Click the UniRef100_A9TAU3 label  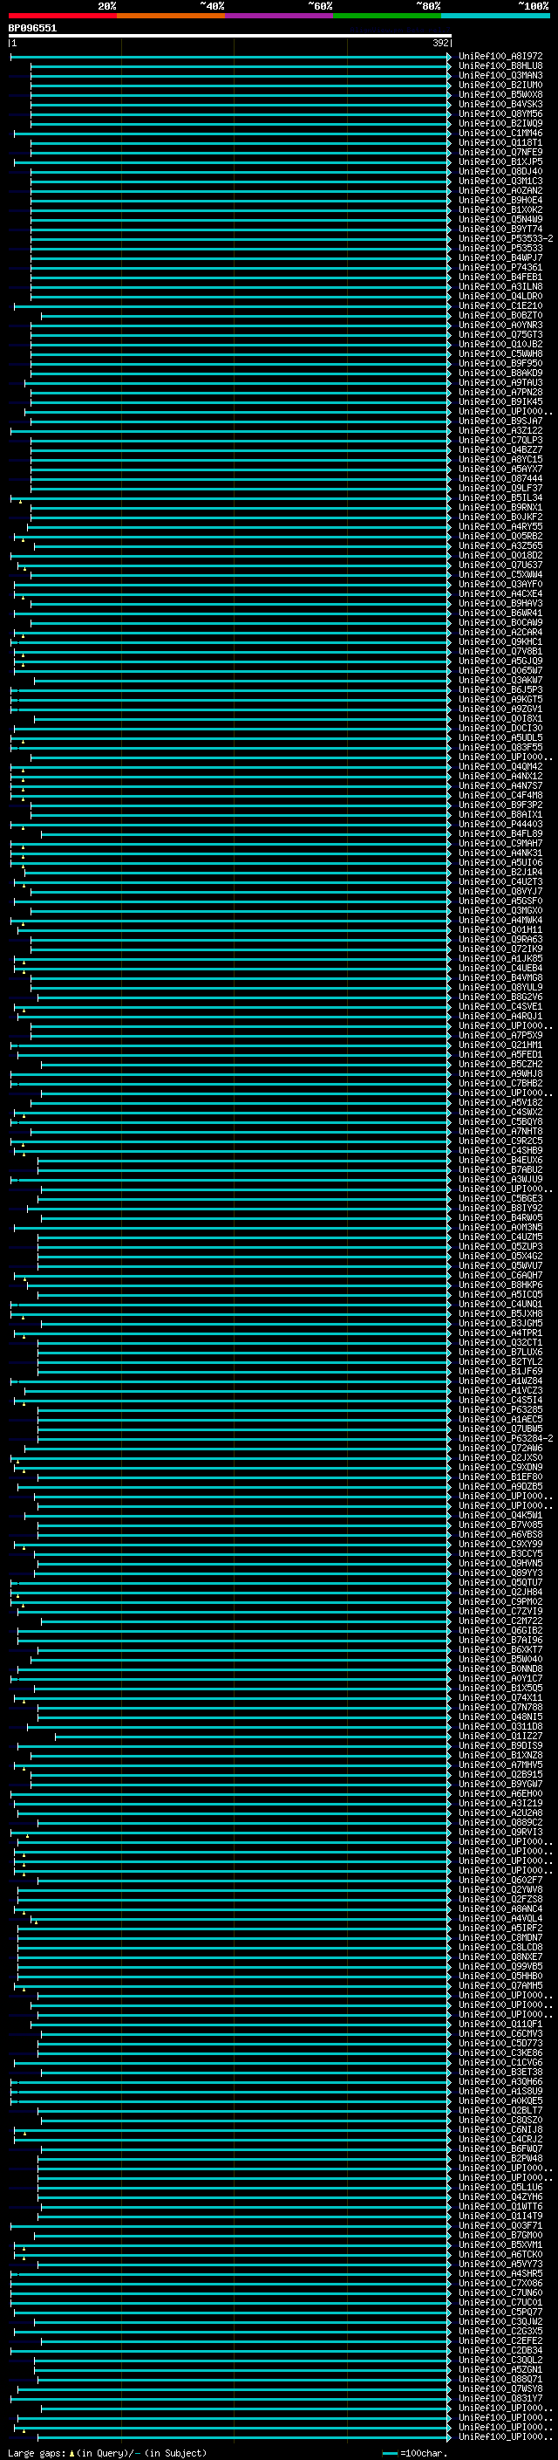500,383
